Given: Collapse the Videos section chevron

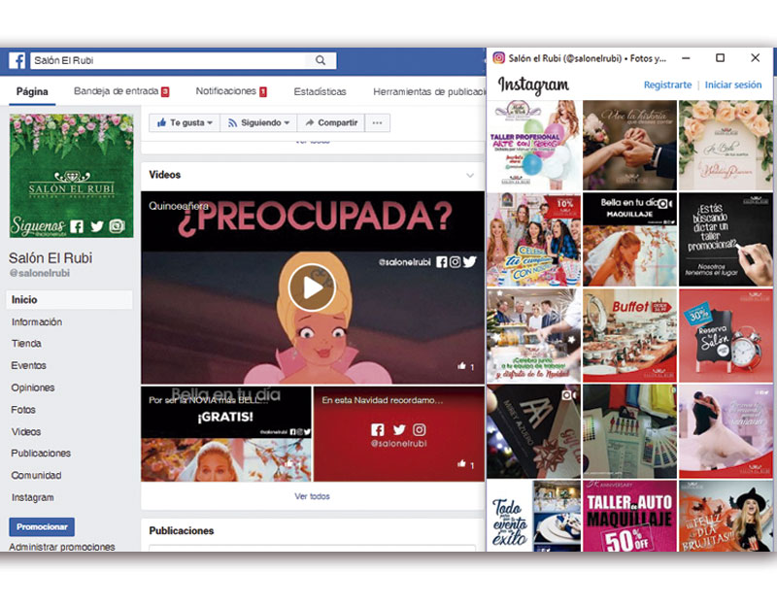Looking at the screenshot, I should [x=470, y=175].
